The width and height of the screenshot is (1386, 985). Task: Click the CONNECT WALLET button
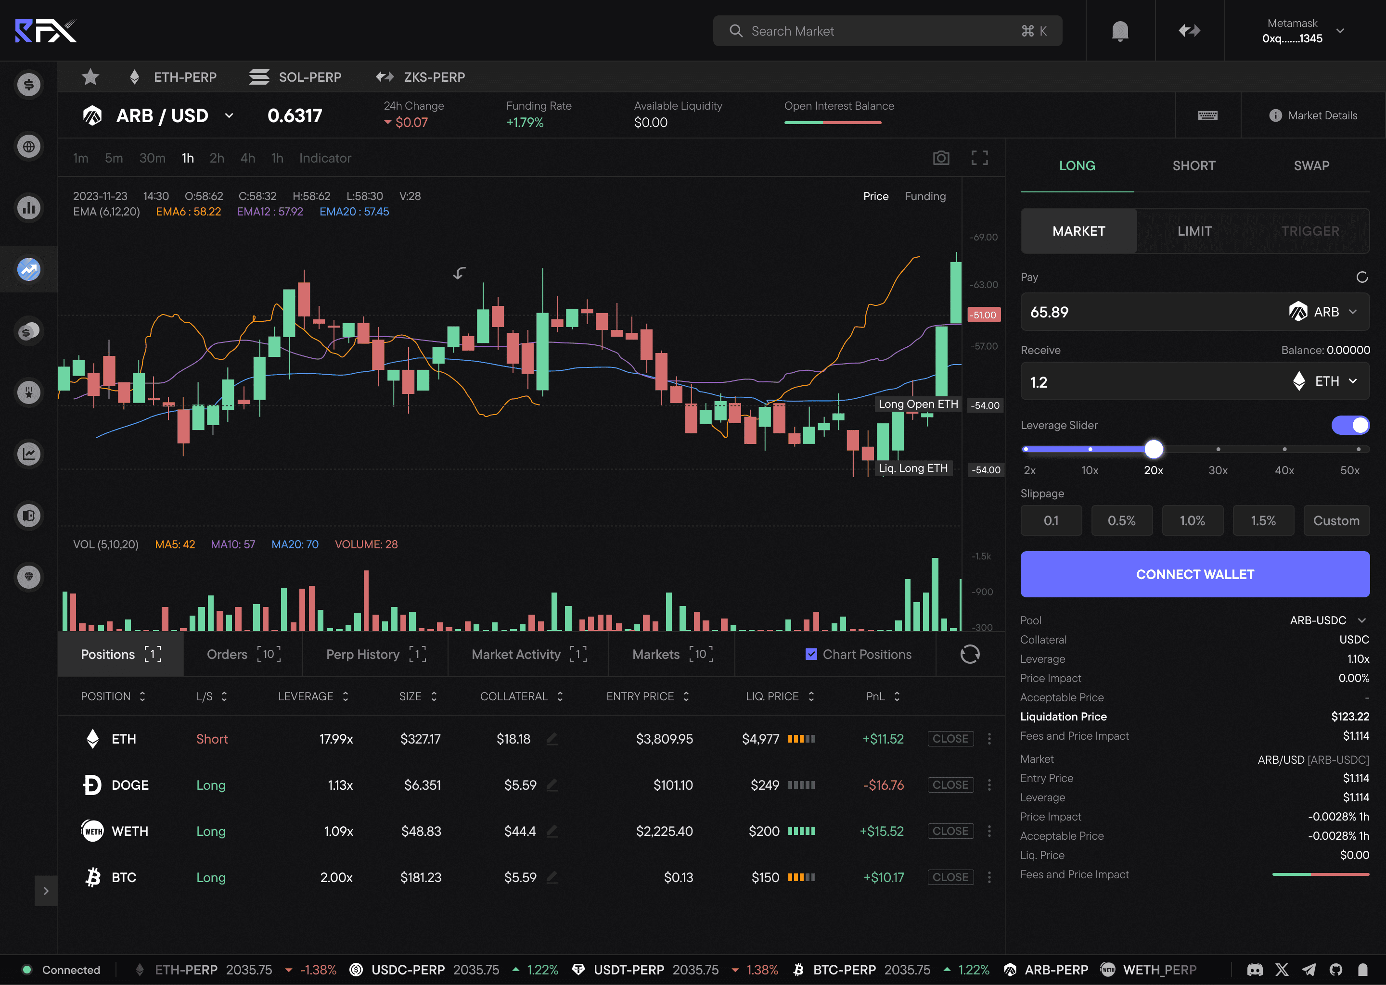pos(1194,574)
